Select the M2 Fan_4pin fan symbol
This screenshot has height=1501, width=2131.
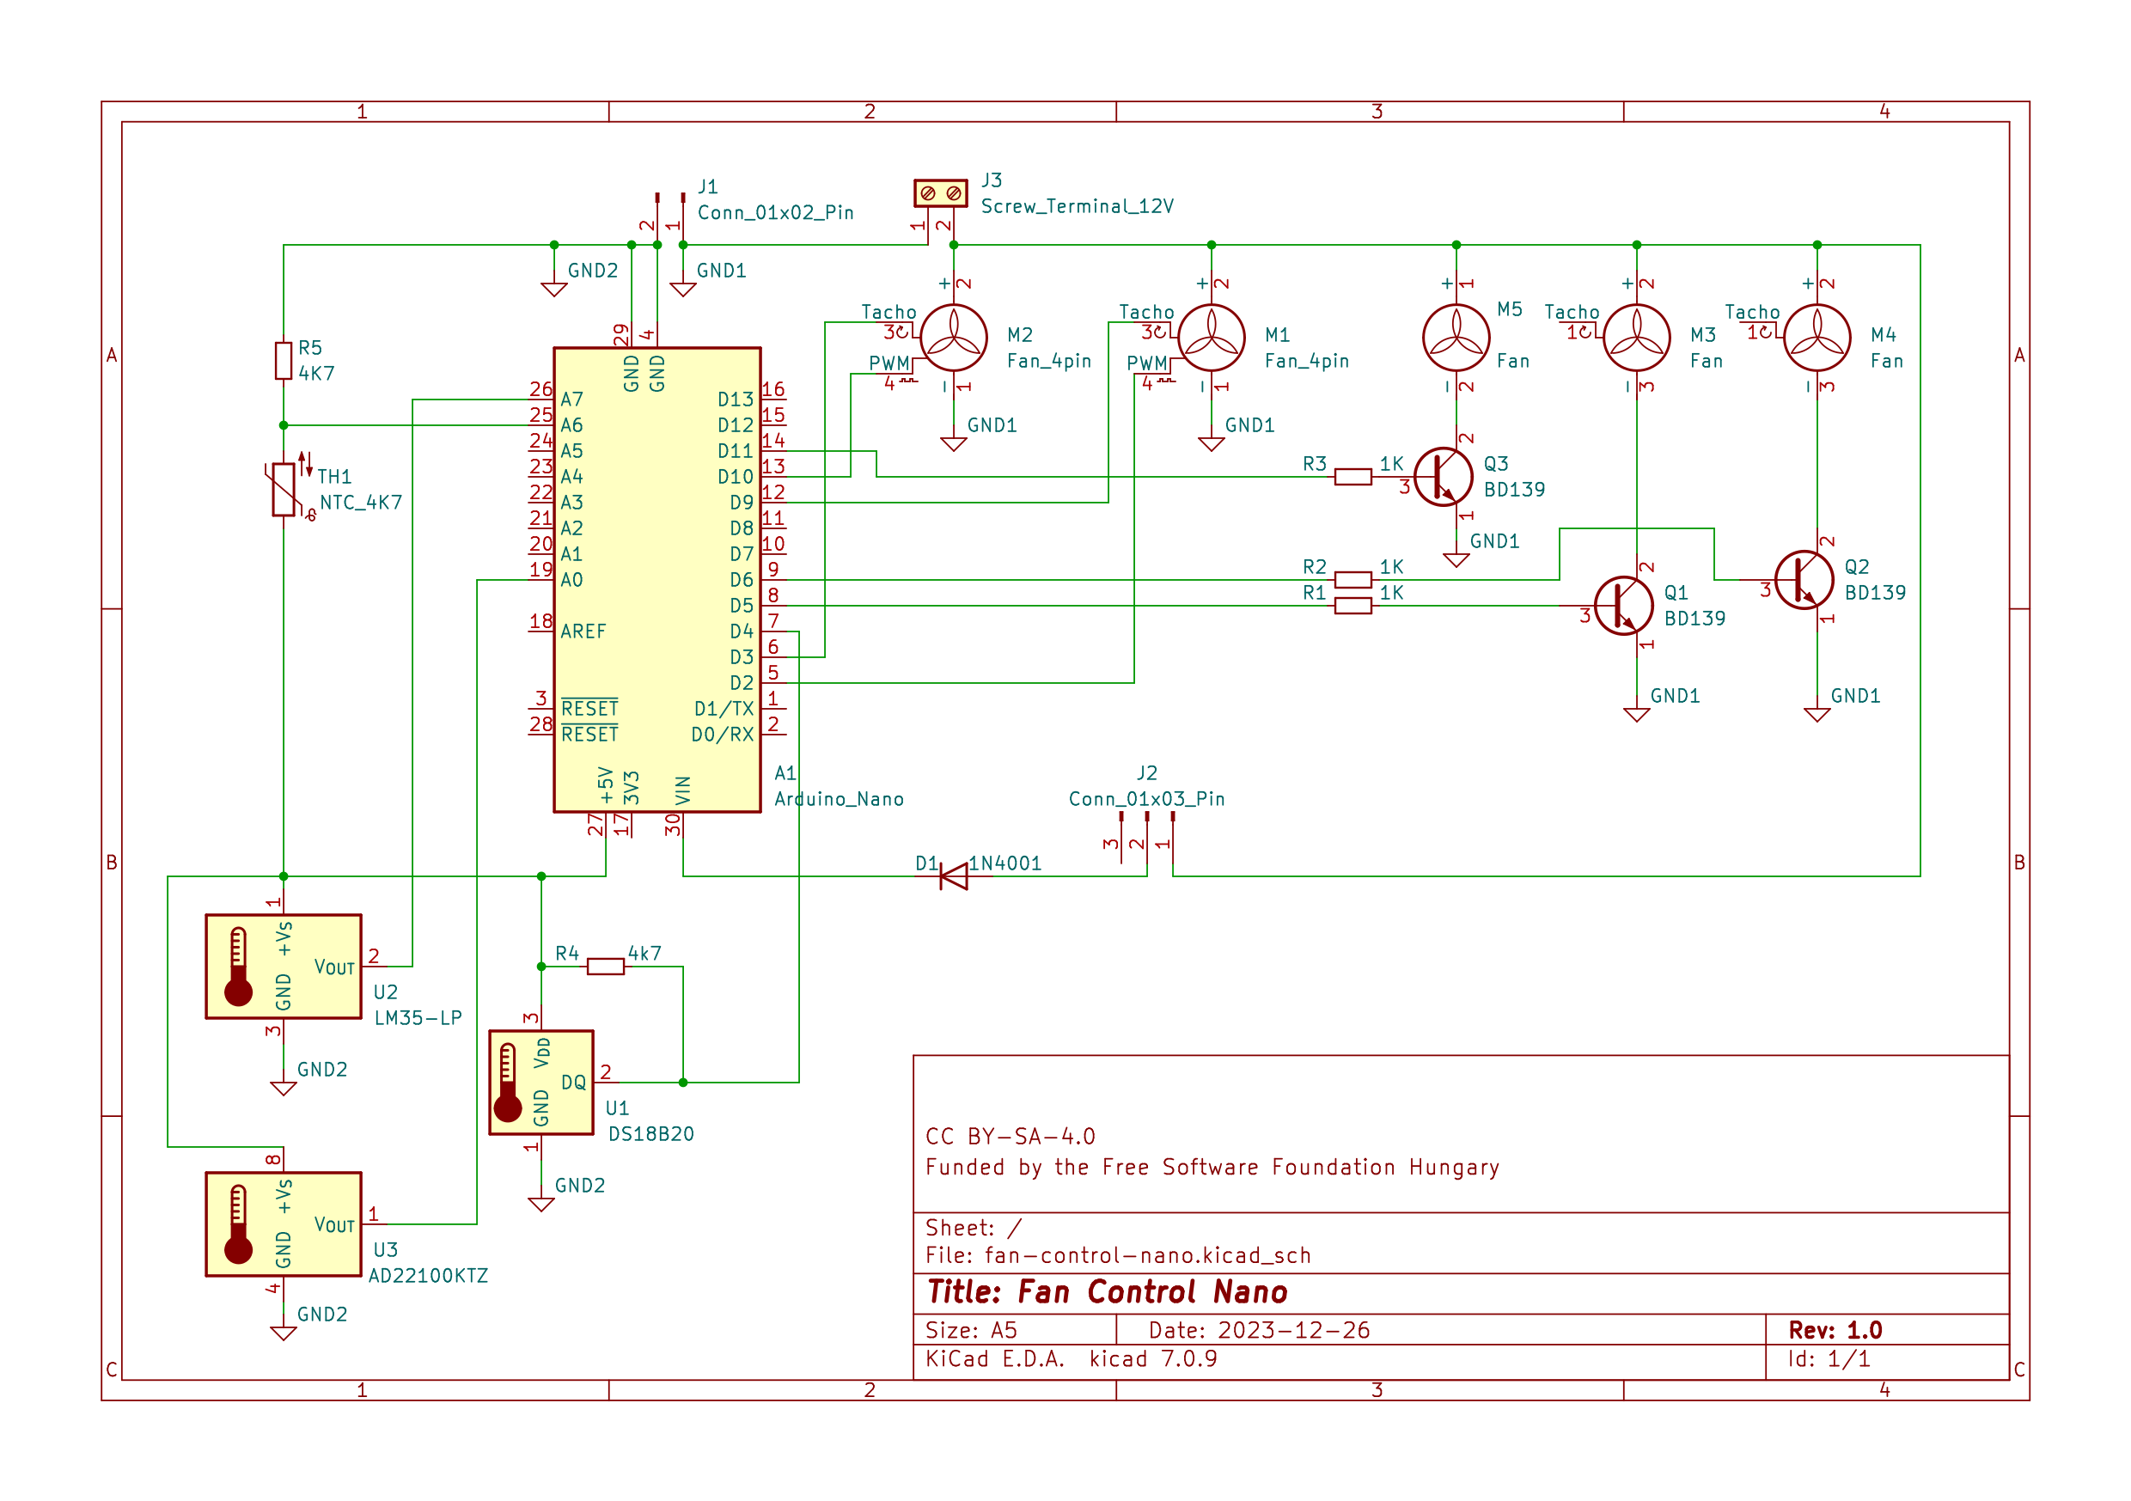coord(953,338)
